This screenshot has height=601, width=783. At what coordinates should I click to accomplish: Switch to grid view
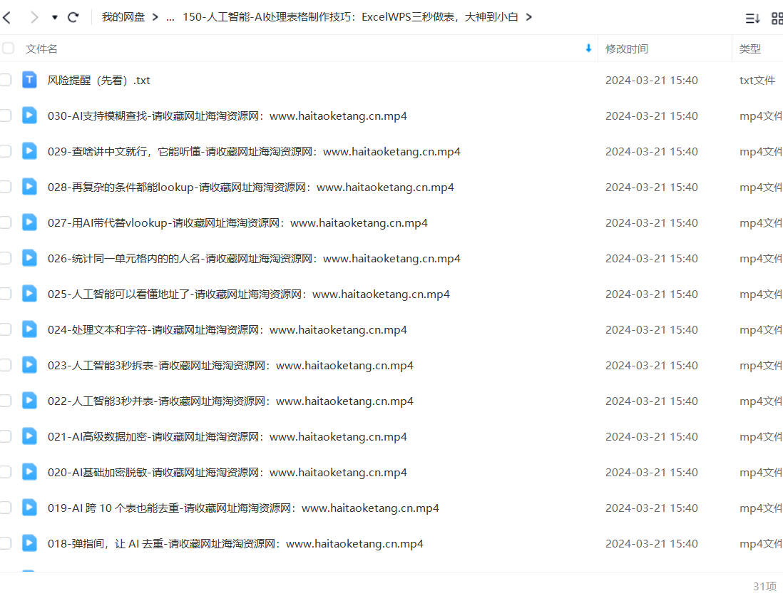777,19
